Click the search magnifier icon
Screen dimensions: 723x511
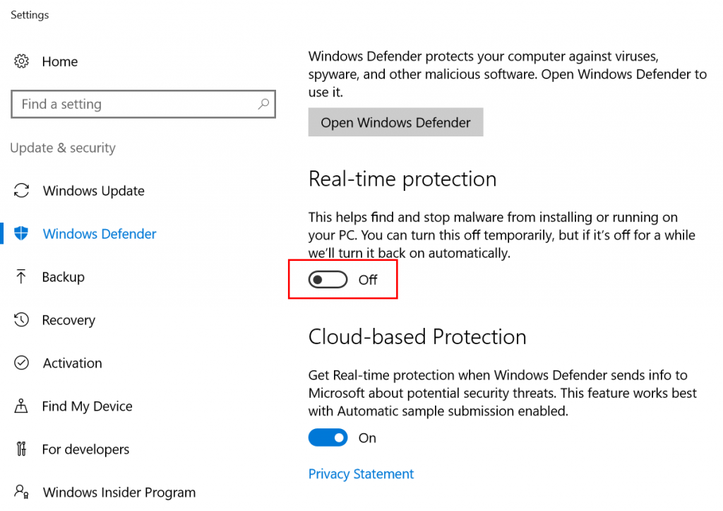[x=263, y=105]
